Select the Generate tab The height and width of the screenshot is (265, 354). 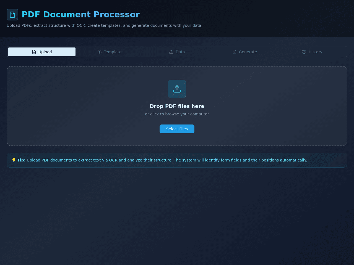tap(245, 52)
